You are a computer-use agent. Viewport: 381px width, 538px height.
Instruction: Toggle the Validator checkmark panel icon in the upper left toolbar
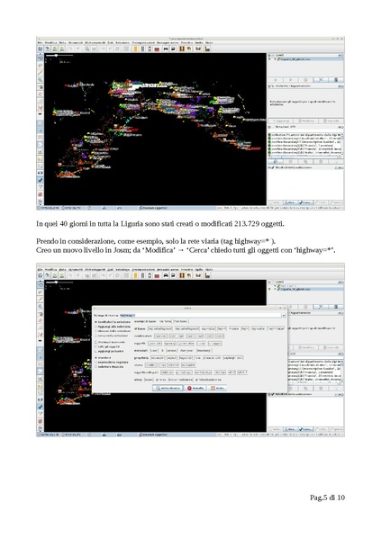click(41, 180)
